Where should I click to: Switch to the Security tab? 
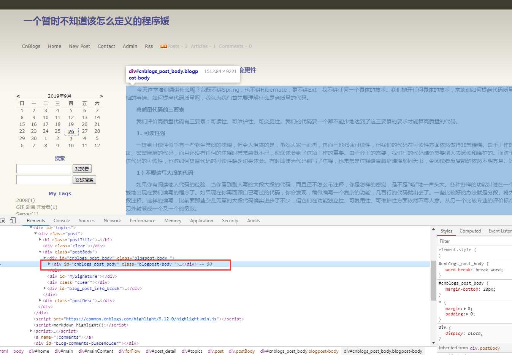pos(230,221)
